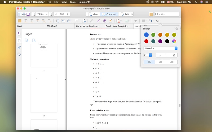
Task: Click the print icon in toolbar
Action: pos(24,14)
